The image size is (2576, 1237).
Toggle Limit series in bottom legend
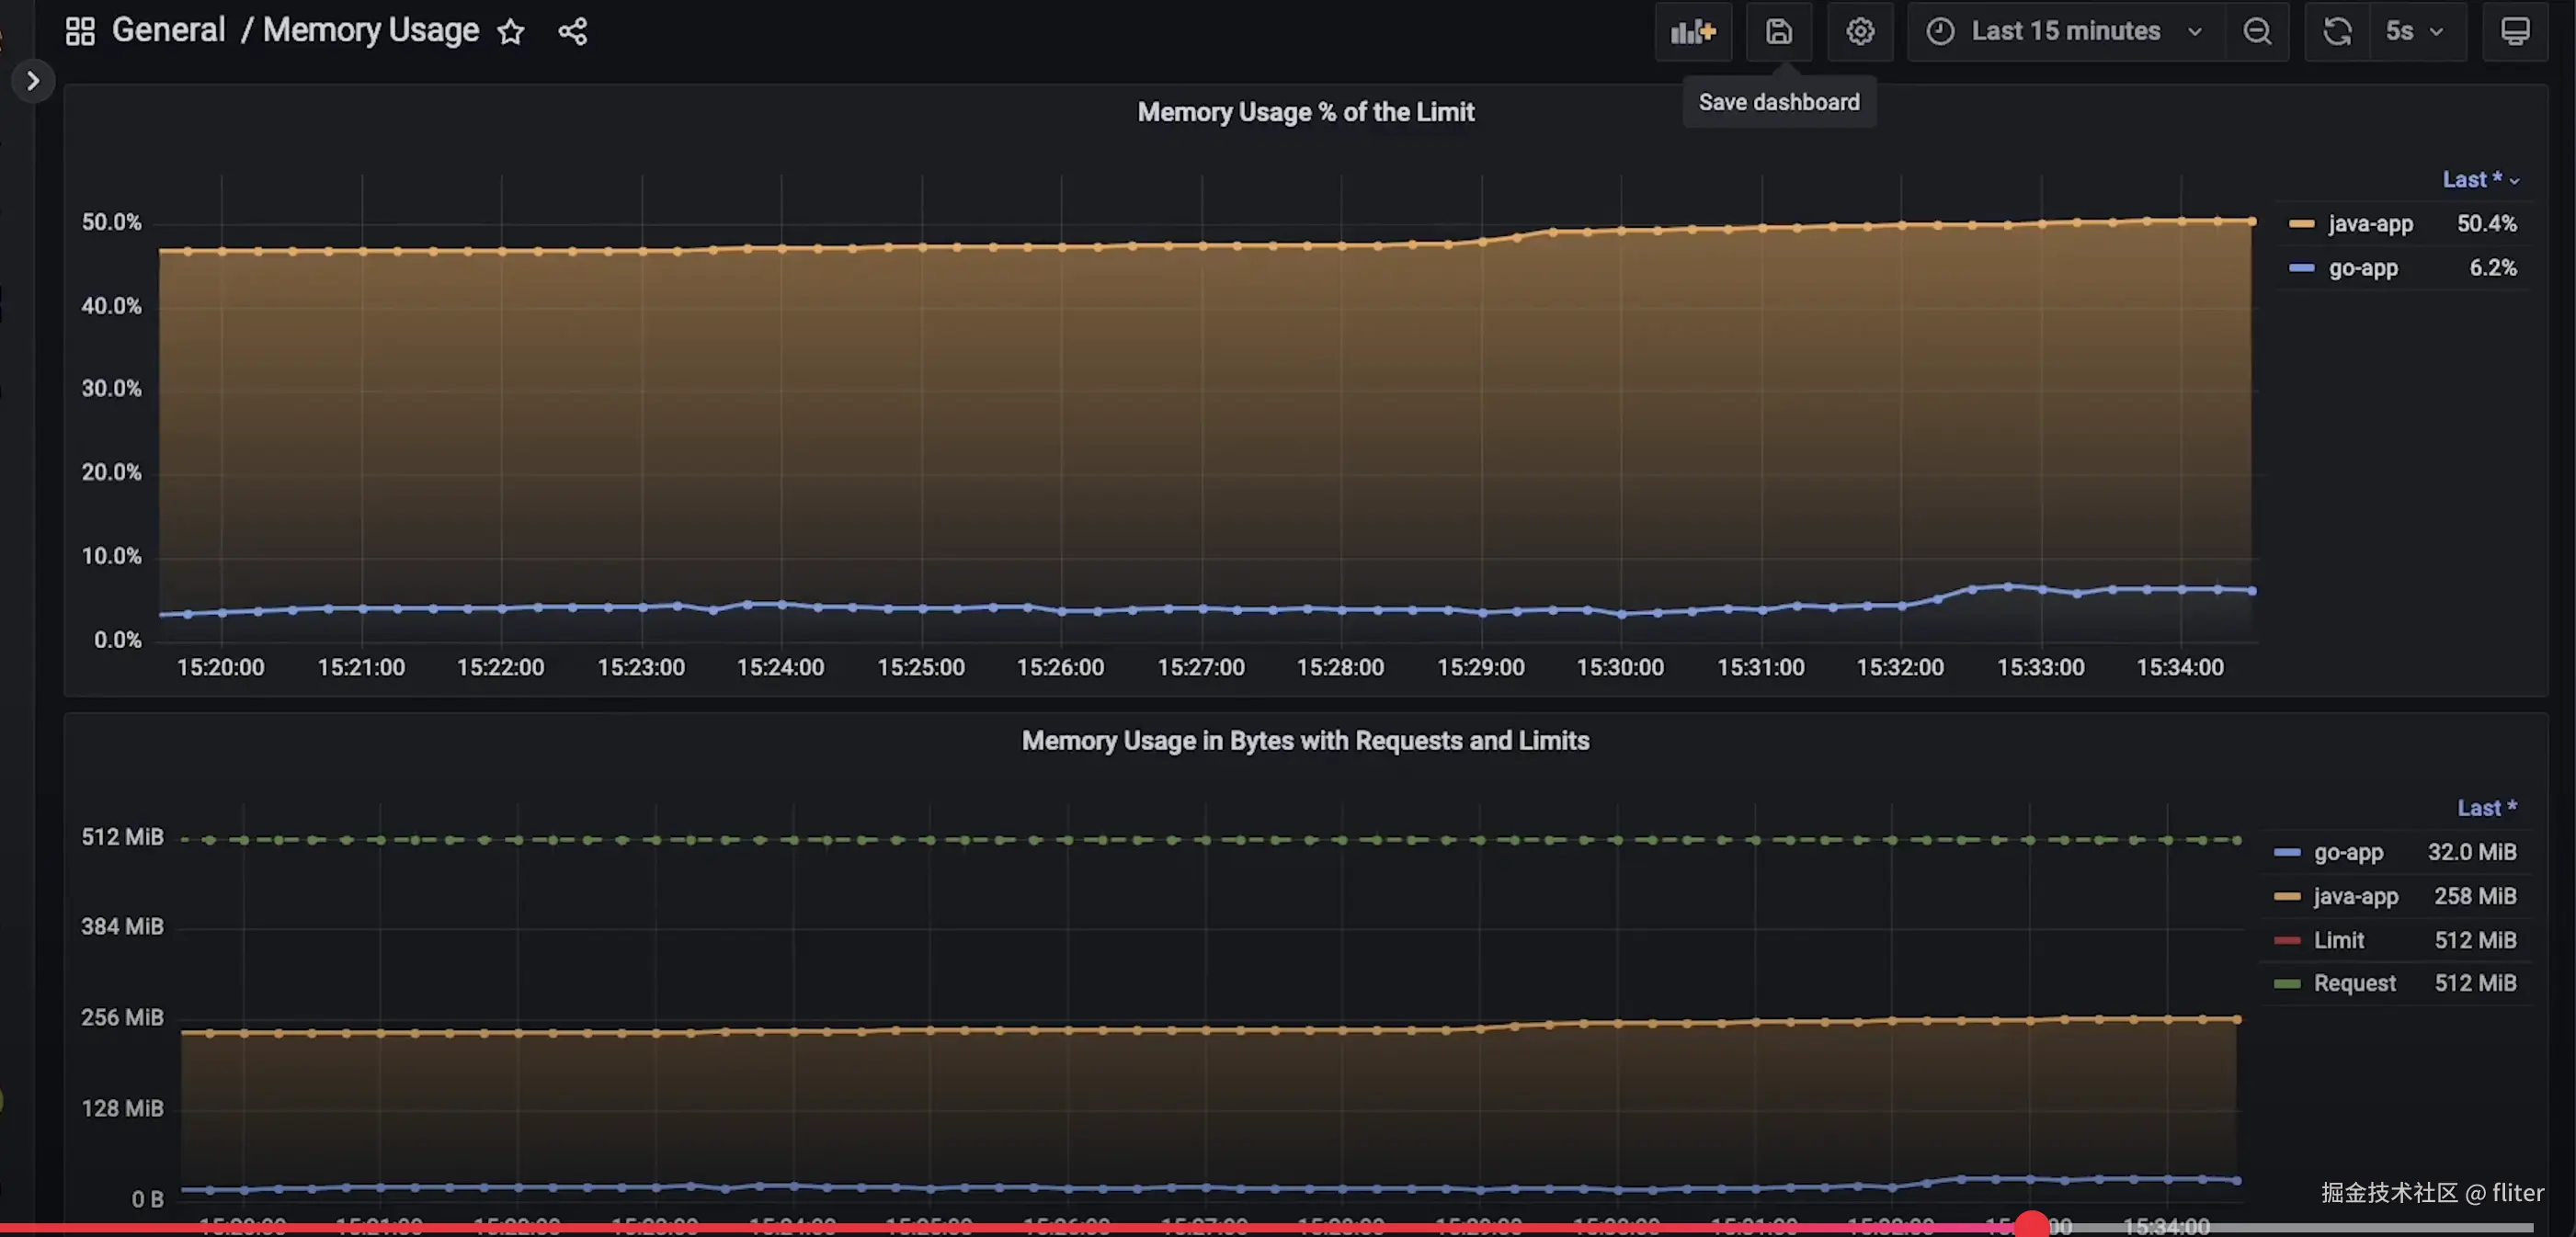[2338, 940]
